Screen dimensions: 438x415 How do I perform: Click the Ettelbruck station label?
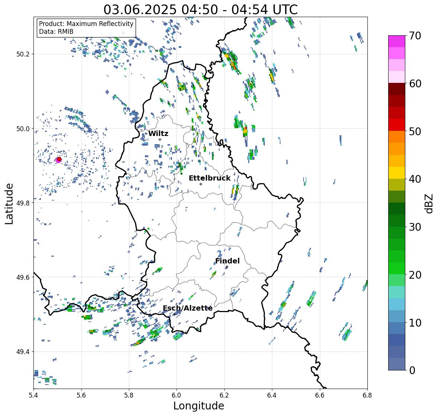tap(210, 178)
